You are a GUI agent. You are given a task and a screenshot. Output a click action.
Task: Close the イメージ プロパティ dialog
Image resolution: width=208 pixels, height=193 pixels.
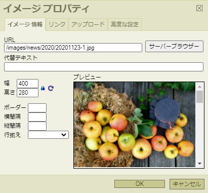[199, 8]
